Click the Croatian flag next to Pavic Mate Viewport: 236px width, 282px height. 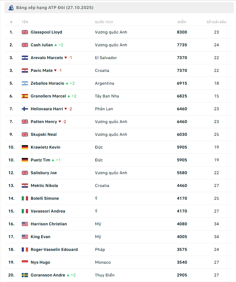(25, 70)
